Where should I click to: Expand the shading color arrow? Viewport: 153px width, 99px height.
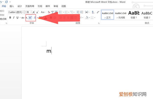(x=90, y=18)
